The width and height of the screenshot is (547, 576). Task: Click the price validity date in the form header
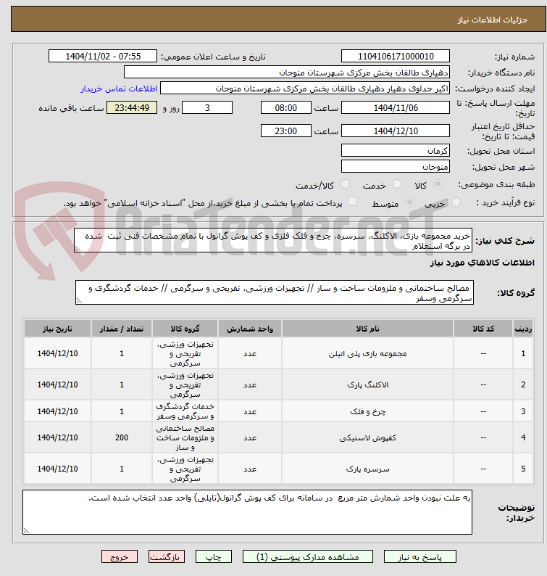[x=396, y=131]
